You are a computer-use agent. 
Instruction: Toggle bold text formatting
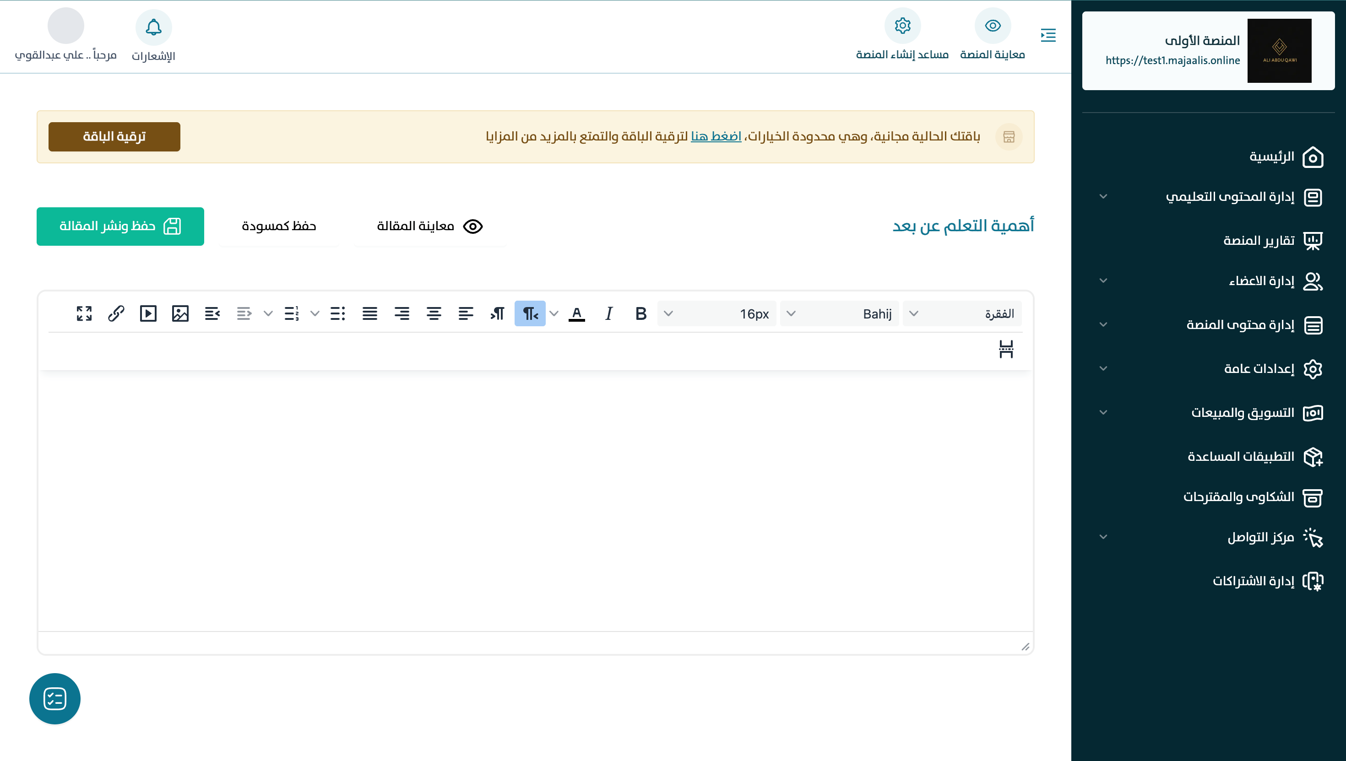(640, 313)
